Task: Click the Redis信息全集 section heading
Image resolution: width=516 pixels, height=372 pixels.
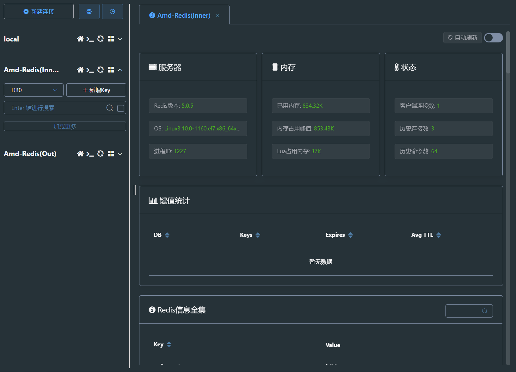Action: pos(177,310)
